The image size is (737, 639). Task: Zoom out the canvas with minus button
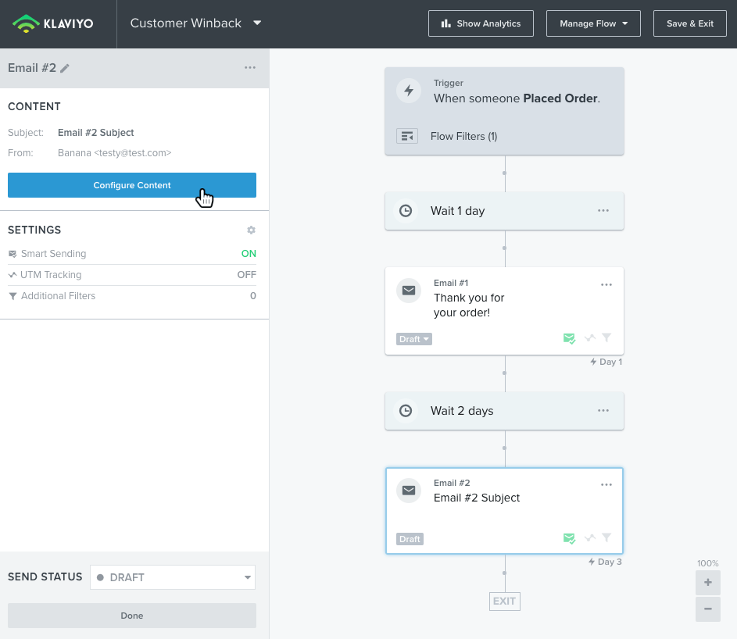tap(708, 609)
